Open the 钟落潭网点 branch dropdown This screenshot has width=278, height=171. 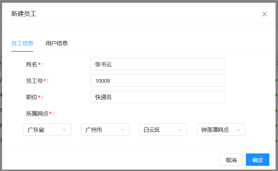(221, 130)
